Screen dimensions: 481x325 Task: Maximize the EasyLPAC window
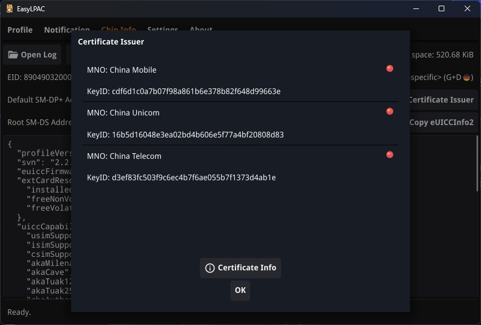pyautogui.click(x=441, y=8)
